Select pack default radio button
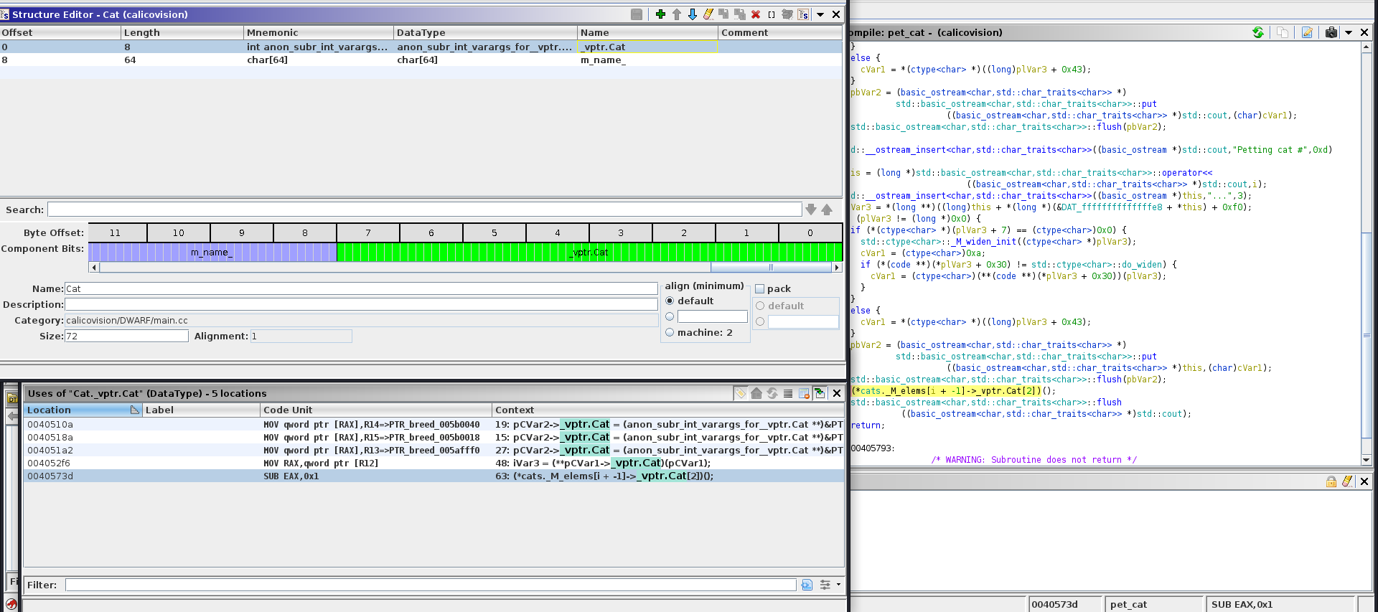Image resolution: width=1378 pixels, height=612 pixels. point(760,306)
